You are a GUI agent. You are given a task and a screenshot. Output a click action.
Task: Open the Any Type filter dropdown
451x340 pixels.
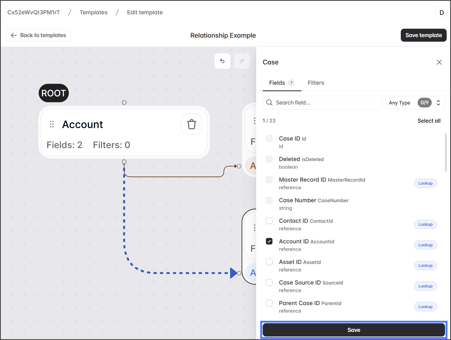tap(415, 103)
